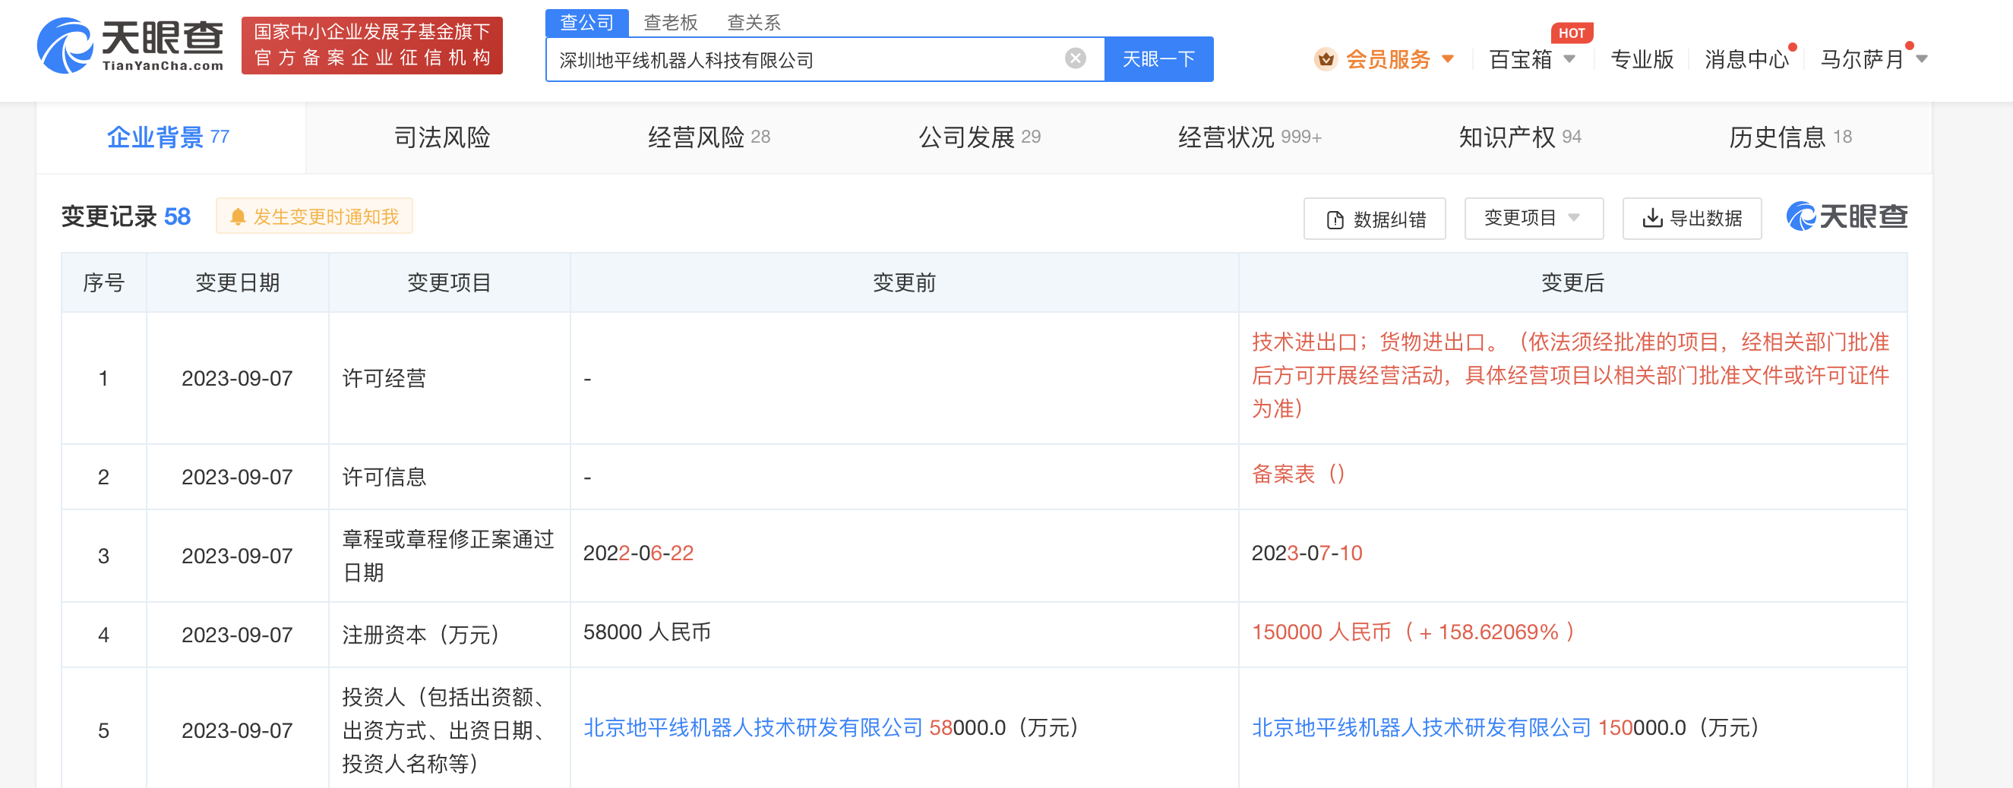Click the document icon in 数据纠错
Image resolution: width=2013 pixels, height=788 pixels.
(x=1335, y=220)
